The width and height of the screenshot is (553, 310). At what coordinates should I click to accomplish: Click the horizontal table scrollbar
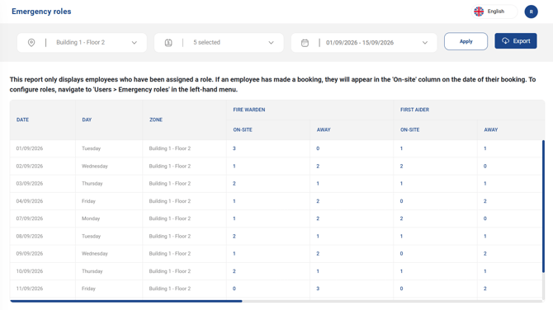pos(126,301)
